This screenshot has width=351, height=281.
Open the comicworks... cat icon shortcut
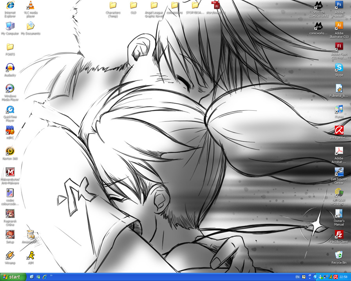pos(318,29)
